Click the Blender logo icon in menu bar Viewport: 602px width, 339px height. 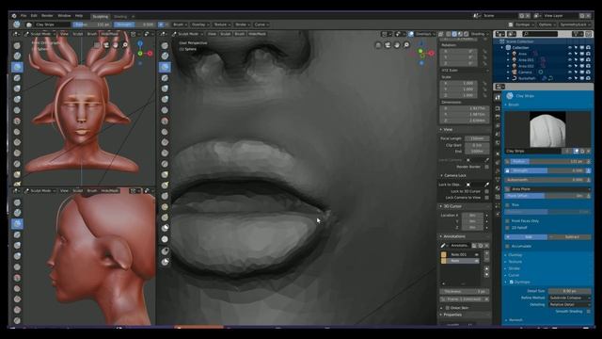14,16
